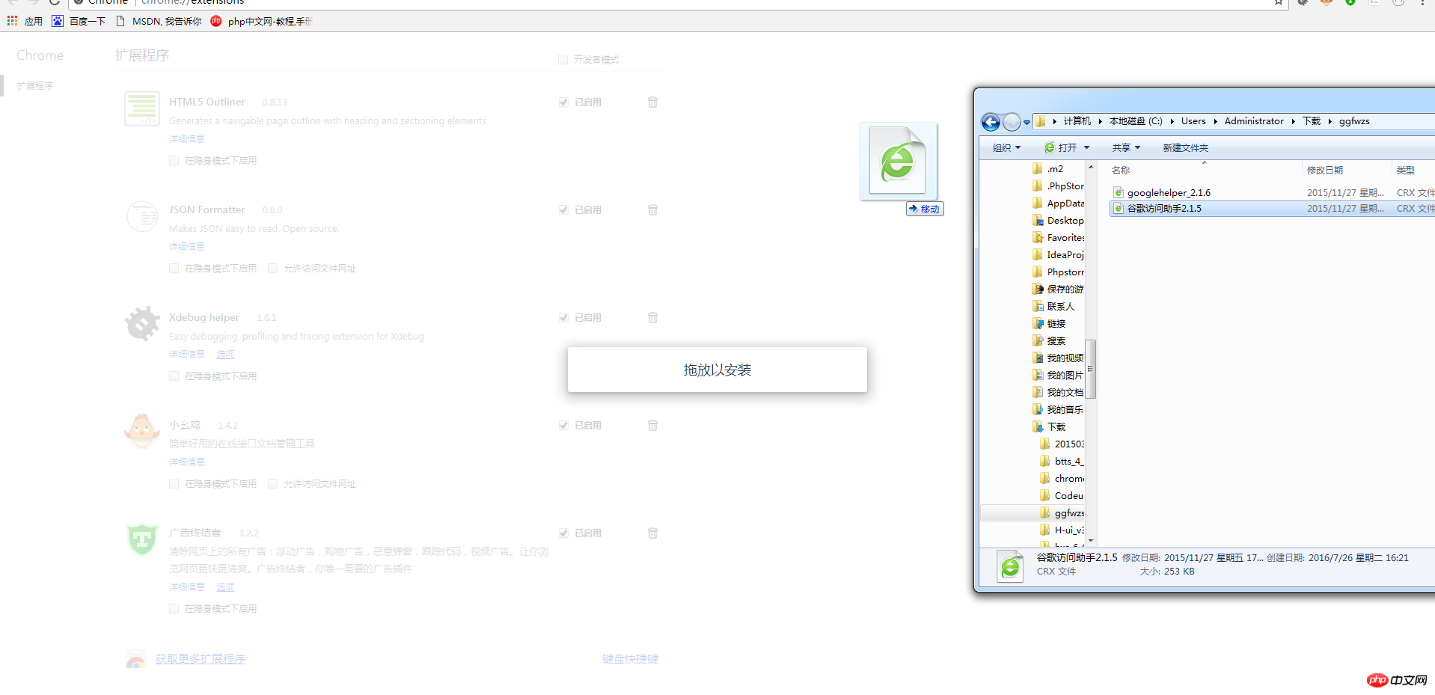The width and height of the screenshot is (1435, 695).
Task: Click the 新建文件夹 button in Explorer
Action: (x=1185, y=148)
